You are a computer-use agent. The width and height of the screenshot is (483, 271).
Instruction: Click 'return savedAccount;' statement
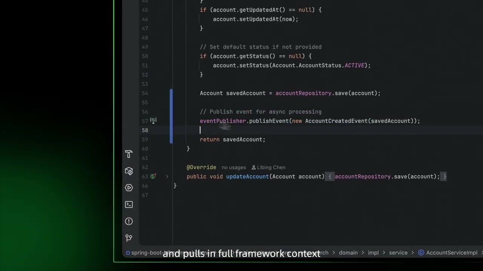pos(232,139)
